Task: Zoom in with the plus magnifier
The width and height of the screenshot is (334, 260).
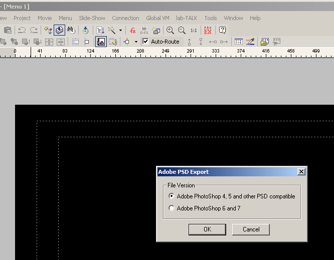Action: click(170, 30)
